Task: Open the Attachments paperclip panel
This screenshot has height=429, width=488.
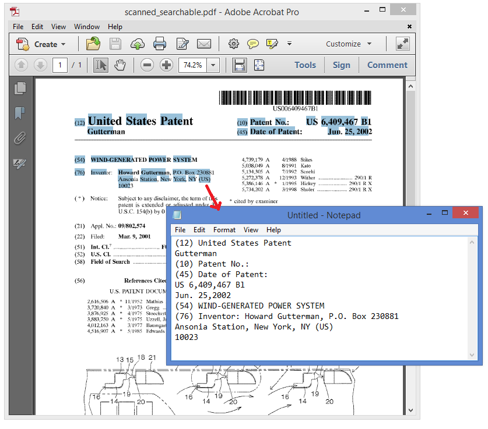Action: coord(20,139)
